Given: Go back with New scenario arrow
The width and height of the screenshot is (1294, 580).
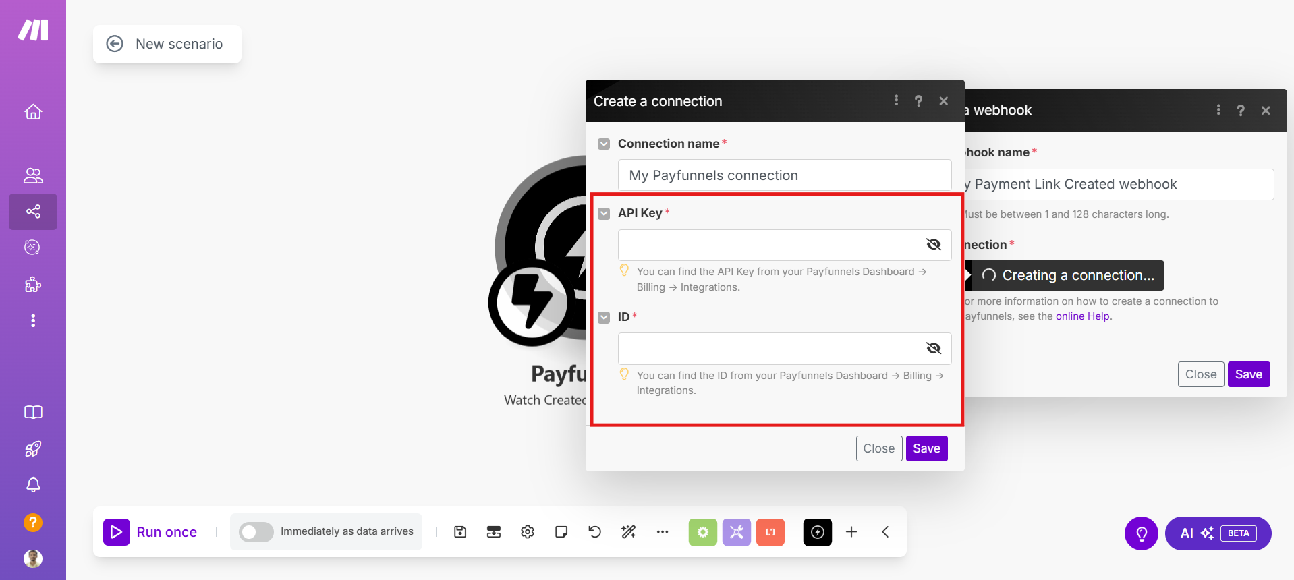Looking at the screenshot, I should [x=115, y=44].
